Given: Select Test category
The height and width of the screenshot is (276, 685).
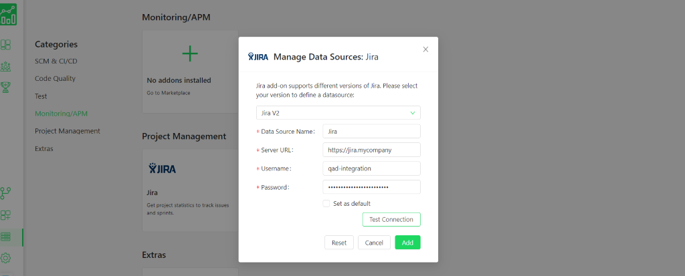Looking at the screenshot, I should pyautogui.click(x=41, y=96).
